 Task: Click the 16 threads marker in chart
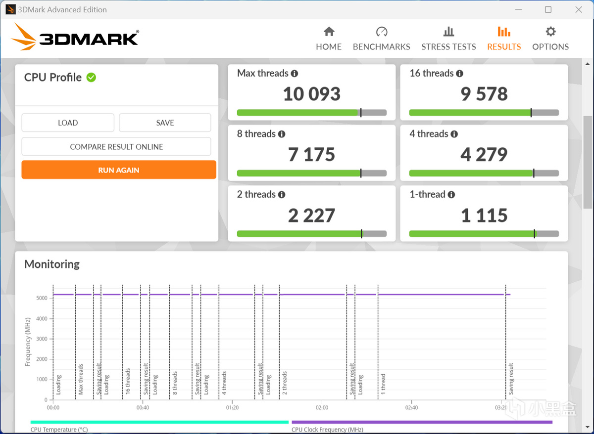coord(128,381)
